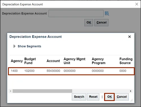The image size is (141, 107).
Task: Select the Agency Mgmt Unit column header
Action: pos(74,61)
